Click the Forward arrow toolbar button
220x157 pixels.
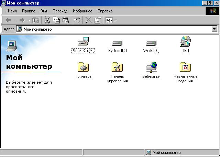(22, 20)
